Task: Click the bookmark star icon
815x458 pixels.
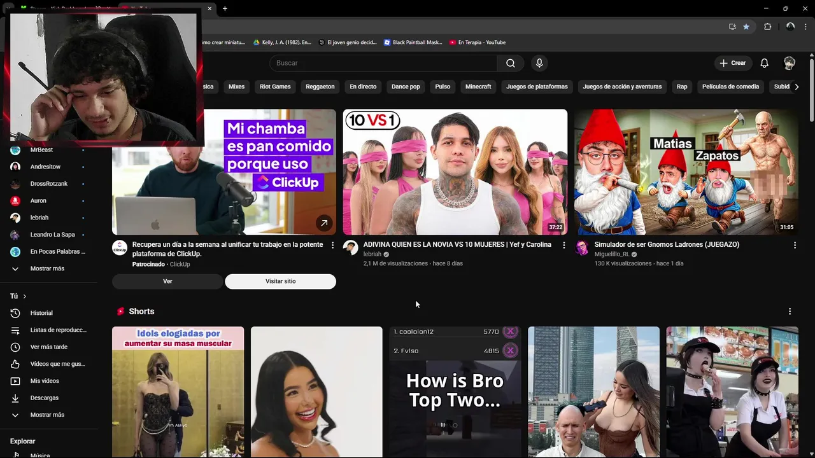Action: point(746,27)
